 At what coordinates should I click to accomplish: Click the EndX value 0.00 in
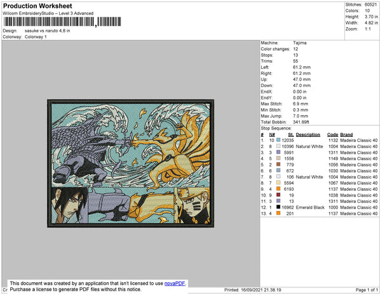[300, 92]
